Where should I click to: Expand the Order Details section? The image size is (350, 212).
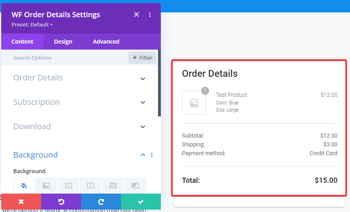pos(79,78)
